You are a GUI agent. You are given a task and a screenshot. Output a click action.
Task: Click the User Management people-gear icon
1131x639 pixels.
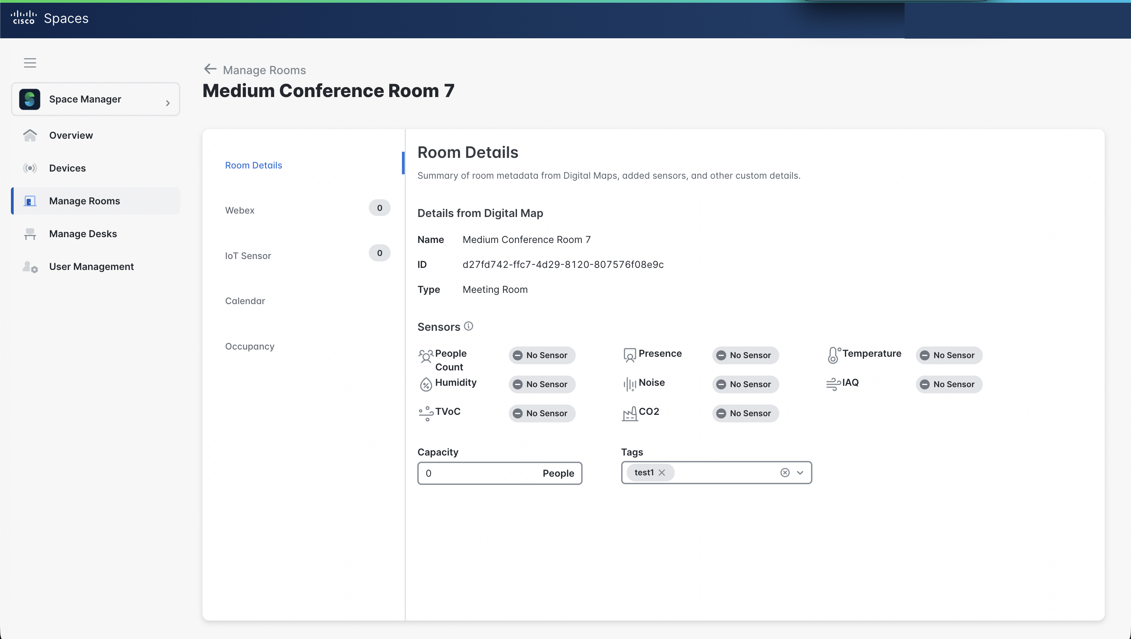coord(30,267)
